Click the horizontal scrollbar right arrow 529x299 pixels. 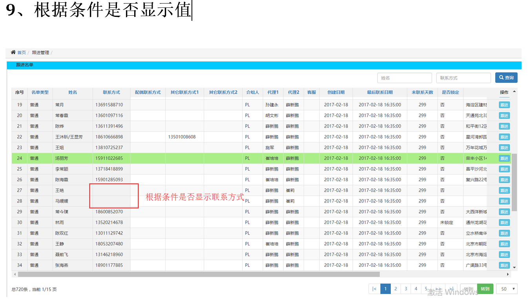coord(508,274)
